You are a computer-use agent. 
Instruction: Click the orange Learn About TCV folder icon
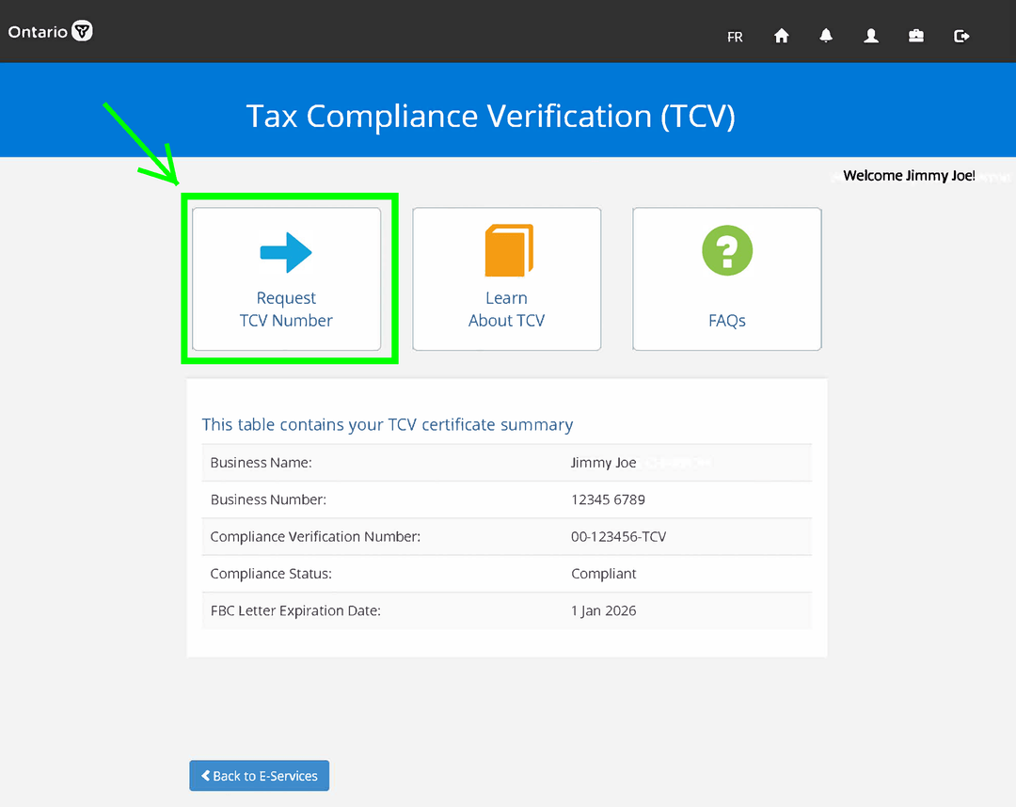[506, 250]
